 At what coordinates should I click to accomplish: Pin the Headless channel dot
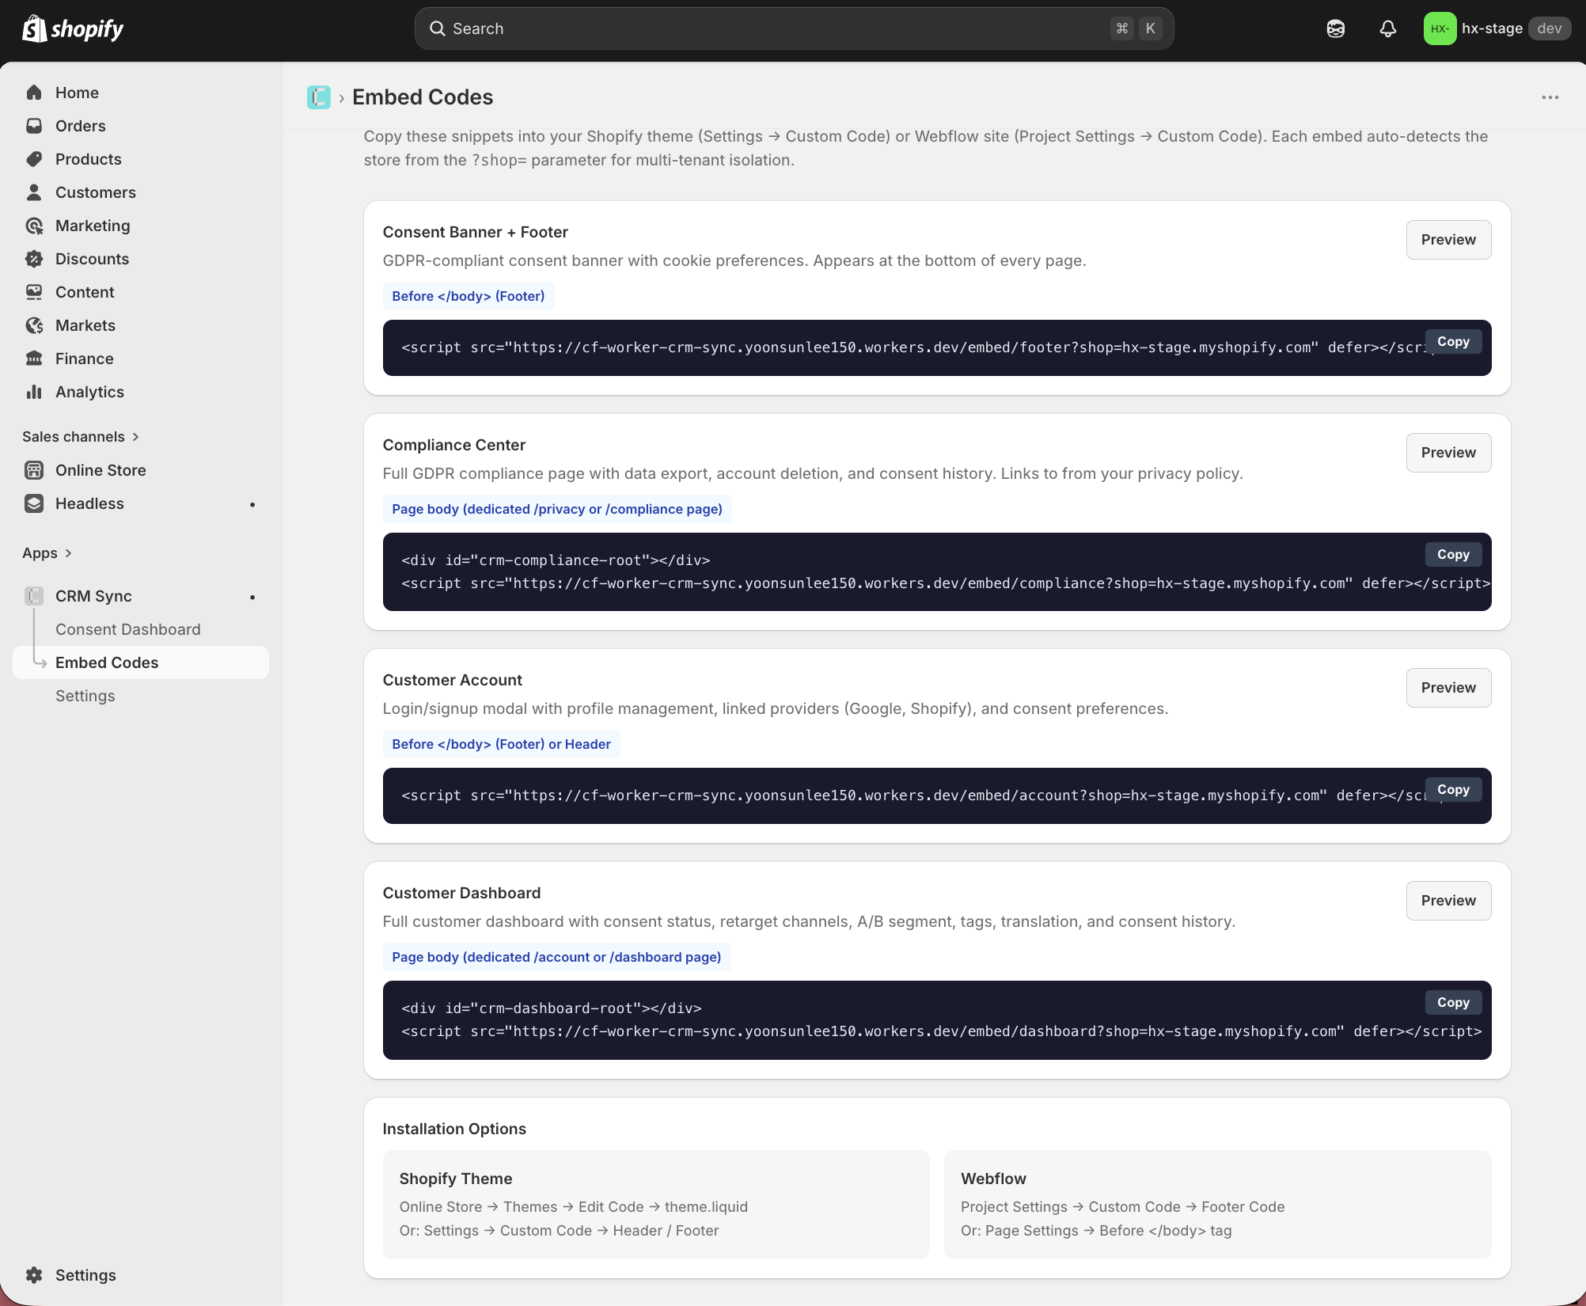click(x=252, y=504)
